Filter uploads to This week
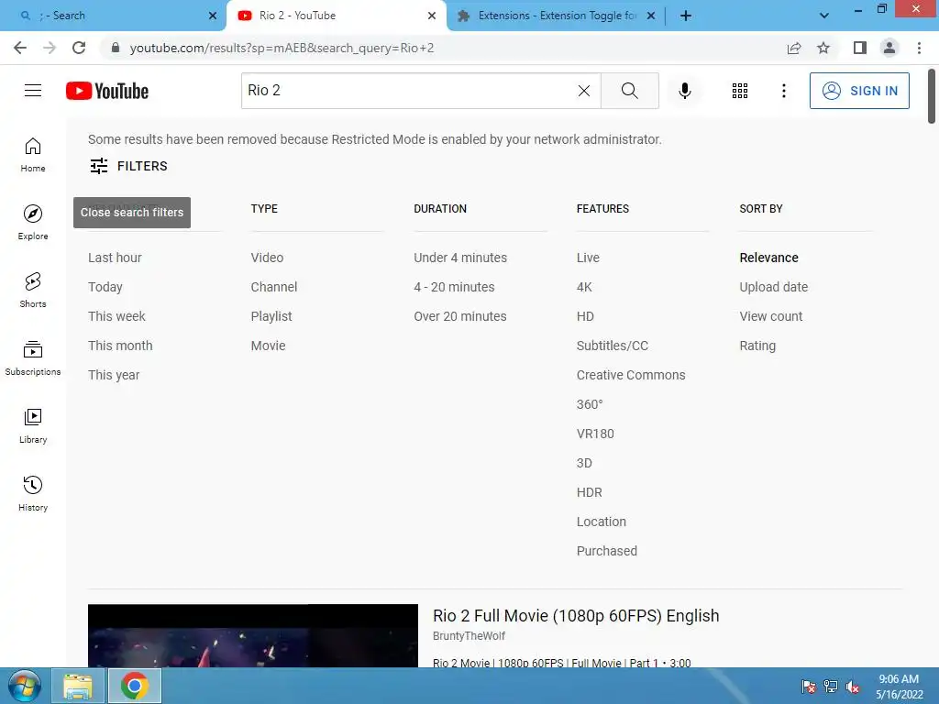Viewport: 939px width, 704px height. (x=116, y=316)
